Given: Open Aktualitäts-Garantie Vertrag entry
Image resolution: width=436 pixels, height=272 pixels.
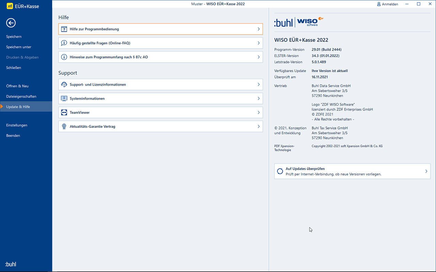Looking at the screenshot, I should [x=160, y=126].
